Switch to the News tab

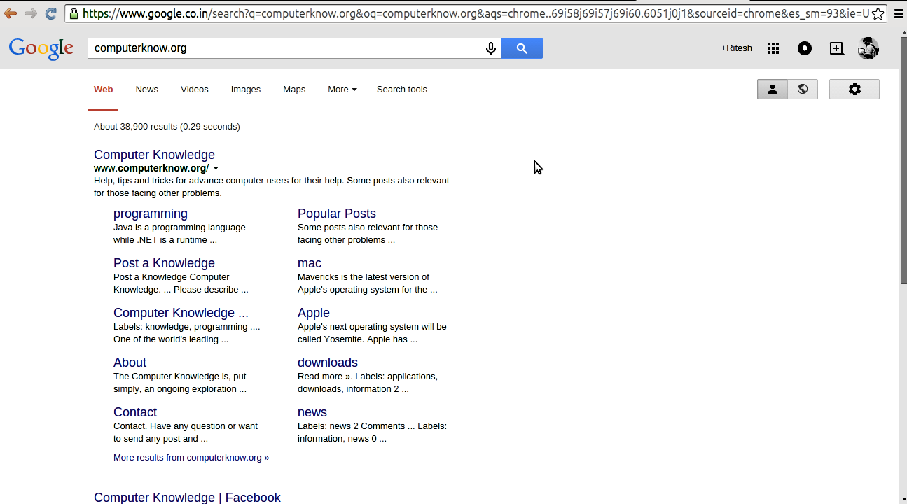point(147,90)
